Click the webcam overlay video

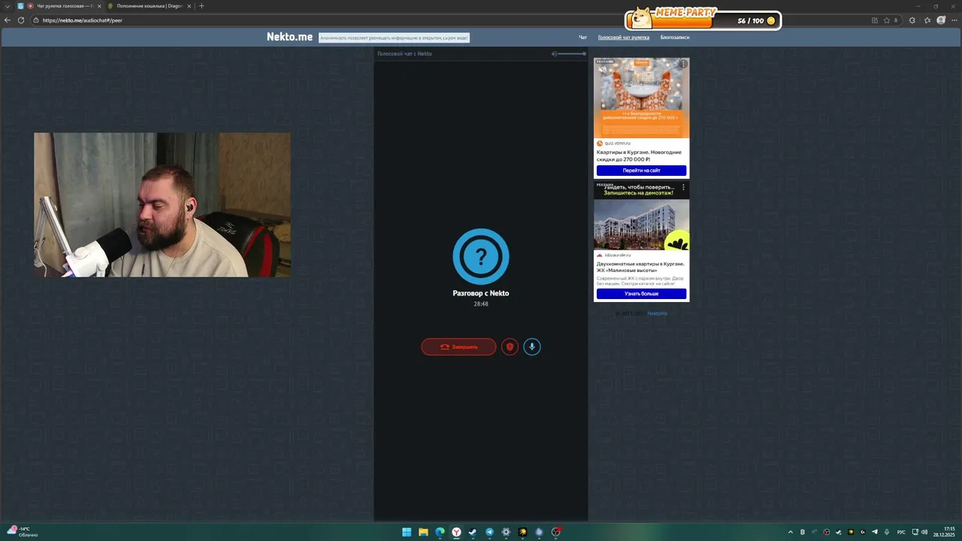coord(162,205)
